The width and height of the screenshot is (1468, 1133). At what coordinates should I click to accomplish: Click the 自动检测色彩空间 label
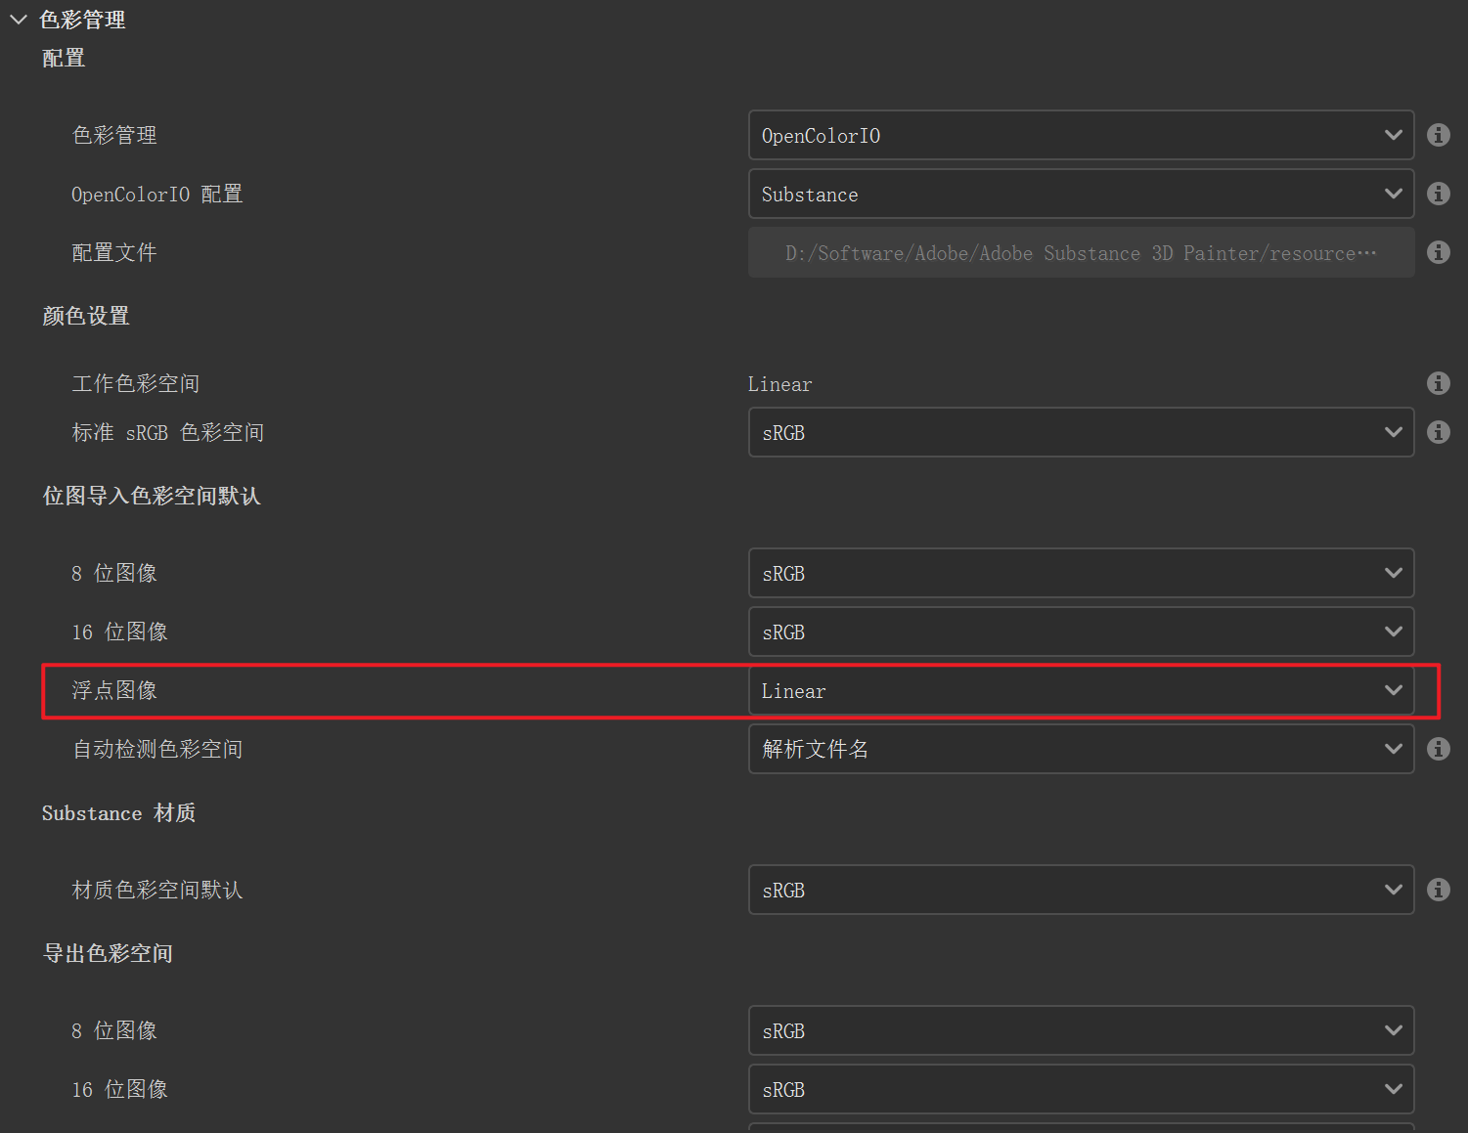coord(157,749)
